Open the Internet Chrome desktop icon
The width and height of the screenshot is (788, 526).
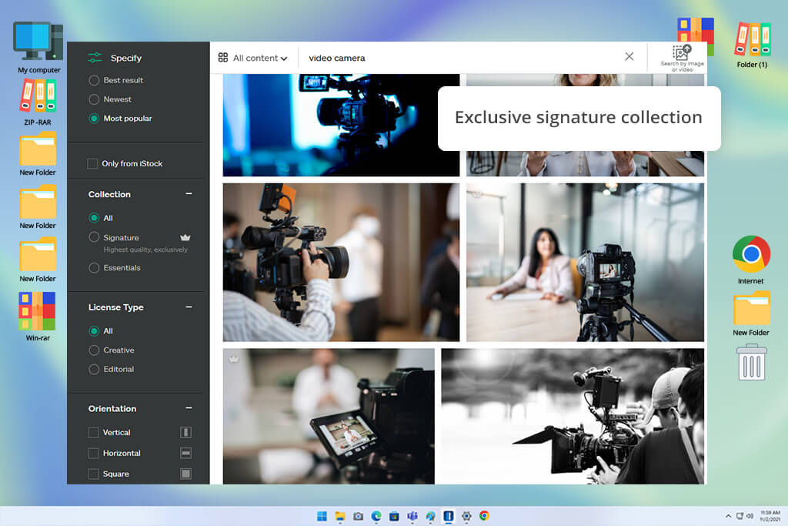pos(751,260)
